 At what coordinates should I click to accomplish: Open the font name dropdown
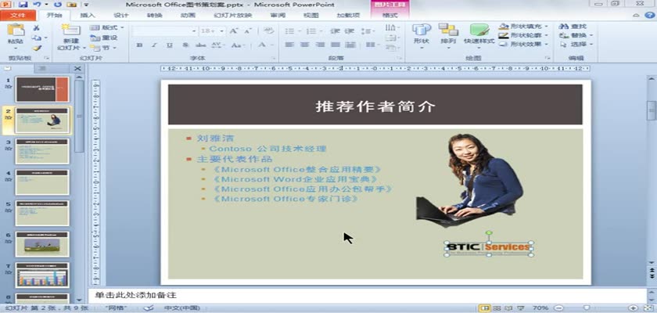click(x=194, y=31)
